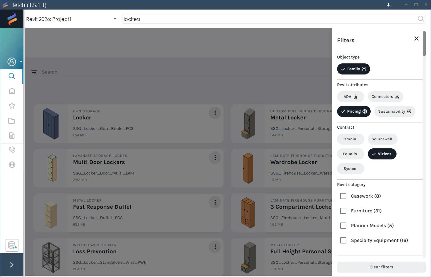Select the Full Height Personal Storage thumbnail
This screenshot has width=431, height=277.
pyautogui.click(x=249, y=258)
